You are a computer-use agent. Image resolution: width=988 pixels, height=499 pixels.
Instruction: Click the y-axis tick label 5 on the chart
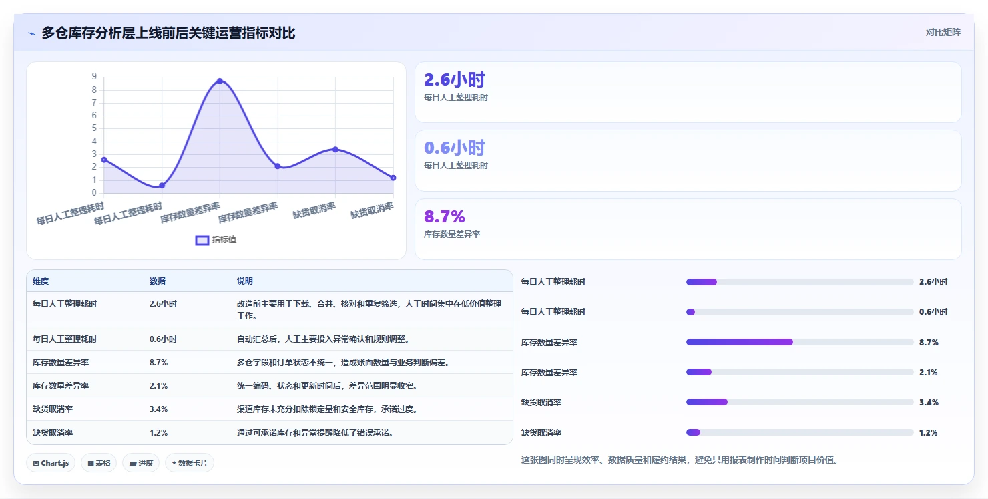[x=94, y=128]
